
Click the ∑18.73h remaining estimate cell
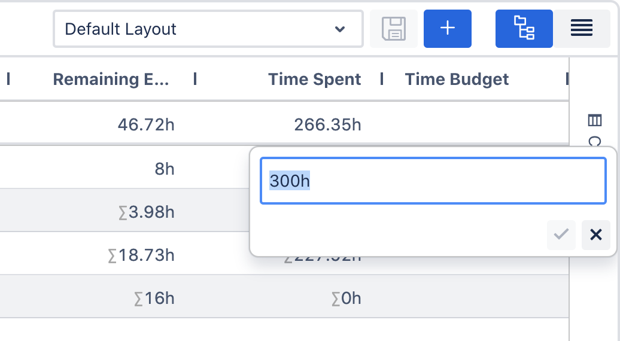coord(140,255)
